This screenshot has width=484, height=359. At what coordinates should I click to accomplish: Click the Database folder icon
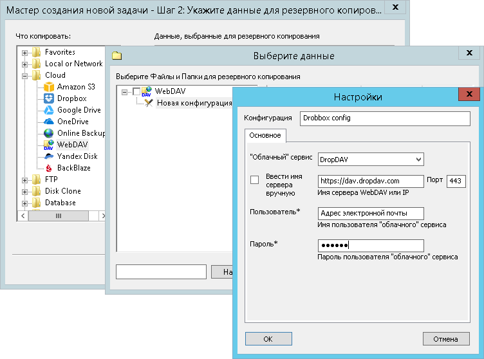coord(36,203)
